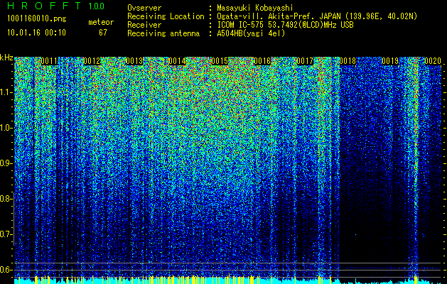Click the Receiving antenna field label
This screenshot has width=447, height=284.
coord(163,33)
